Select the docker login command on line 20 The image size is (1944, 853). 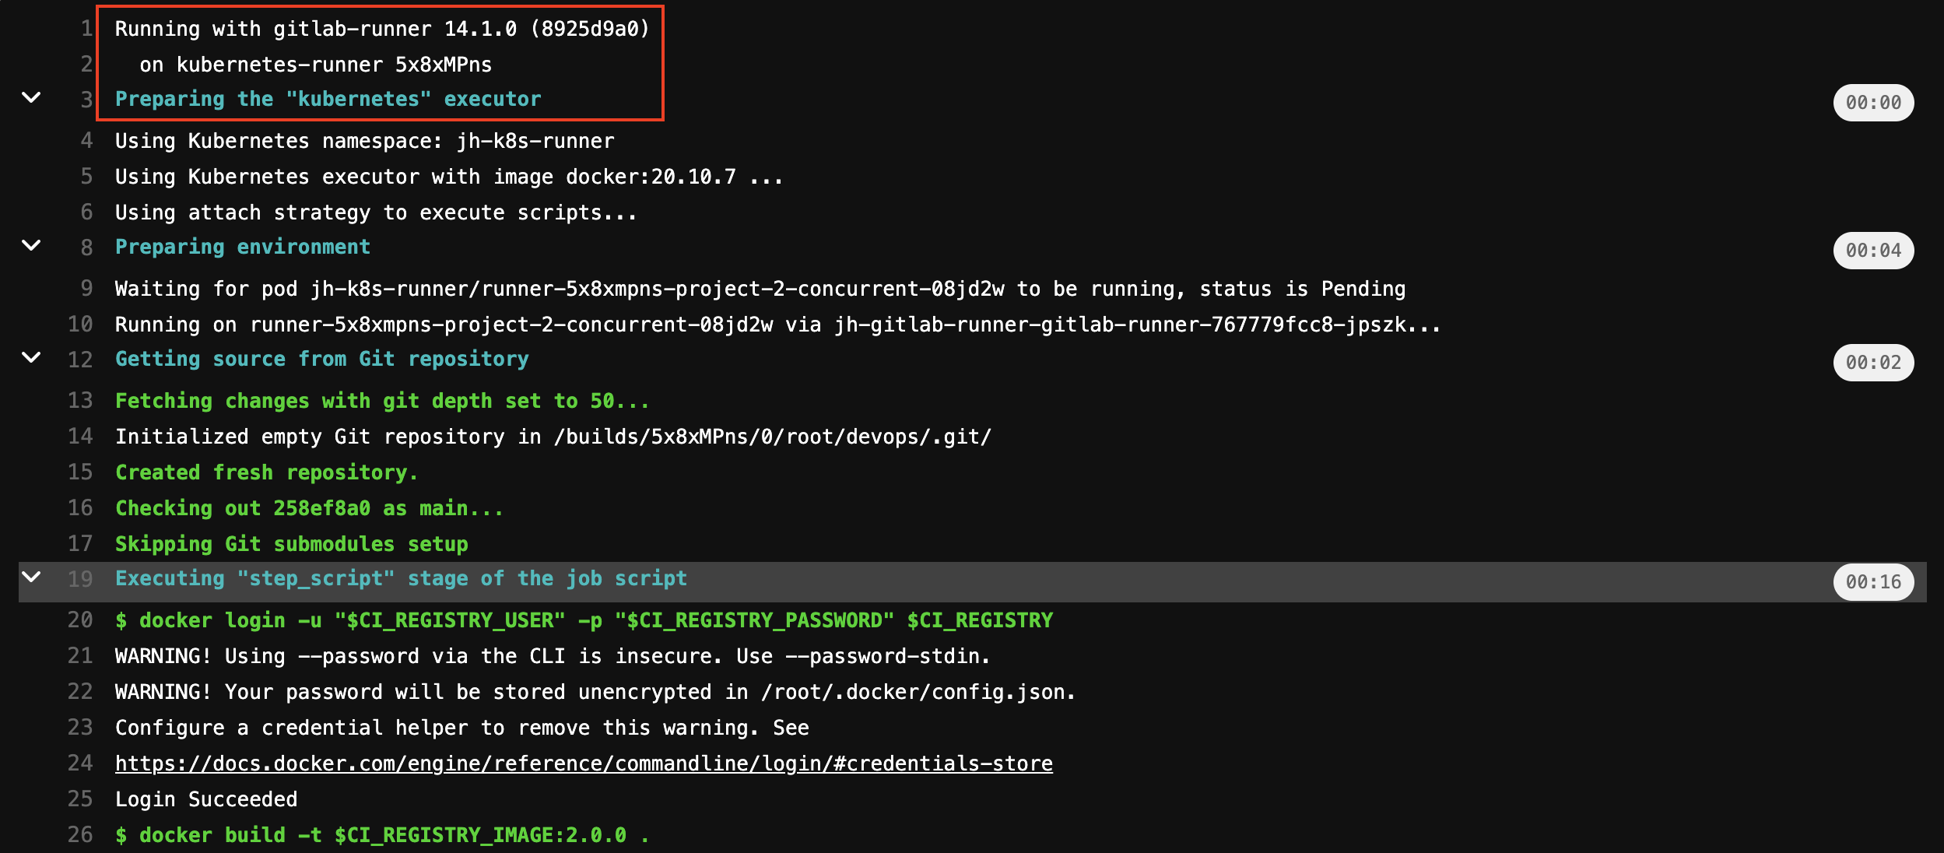(584, 620)
